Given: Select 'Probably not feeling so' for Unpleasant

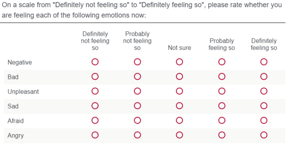Looking at the screenshot, I should [137, 91].
